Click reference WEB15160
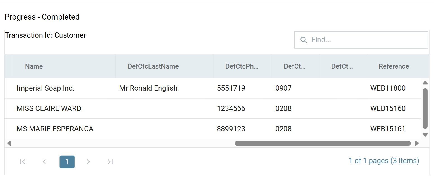Viewport: 434px width, 179px height. tap(388, 108)
